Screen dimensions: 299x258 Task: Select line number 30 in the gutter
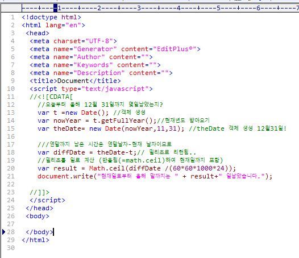click(11, 248)
